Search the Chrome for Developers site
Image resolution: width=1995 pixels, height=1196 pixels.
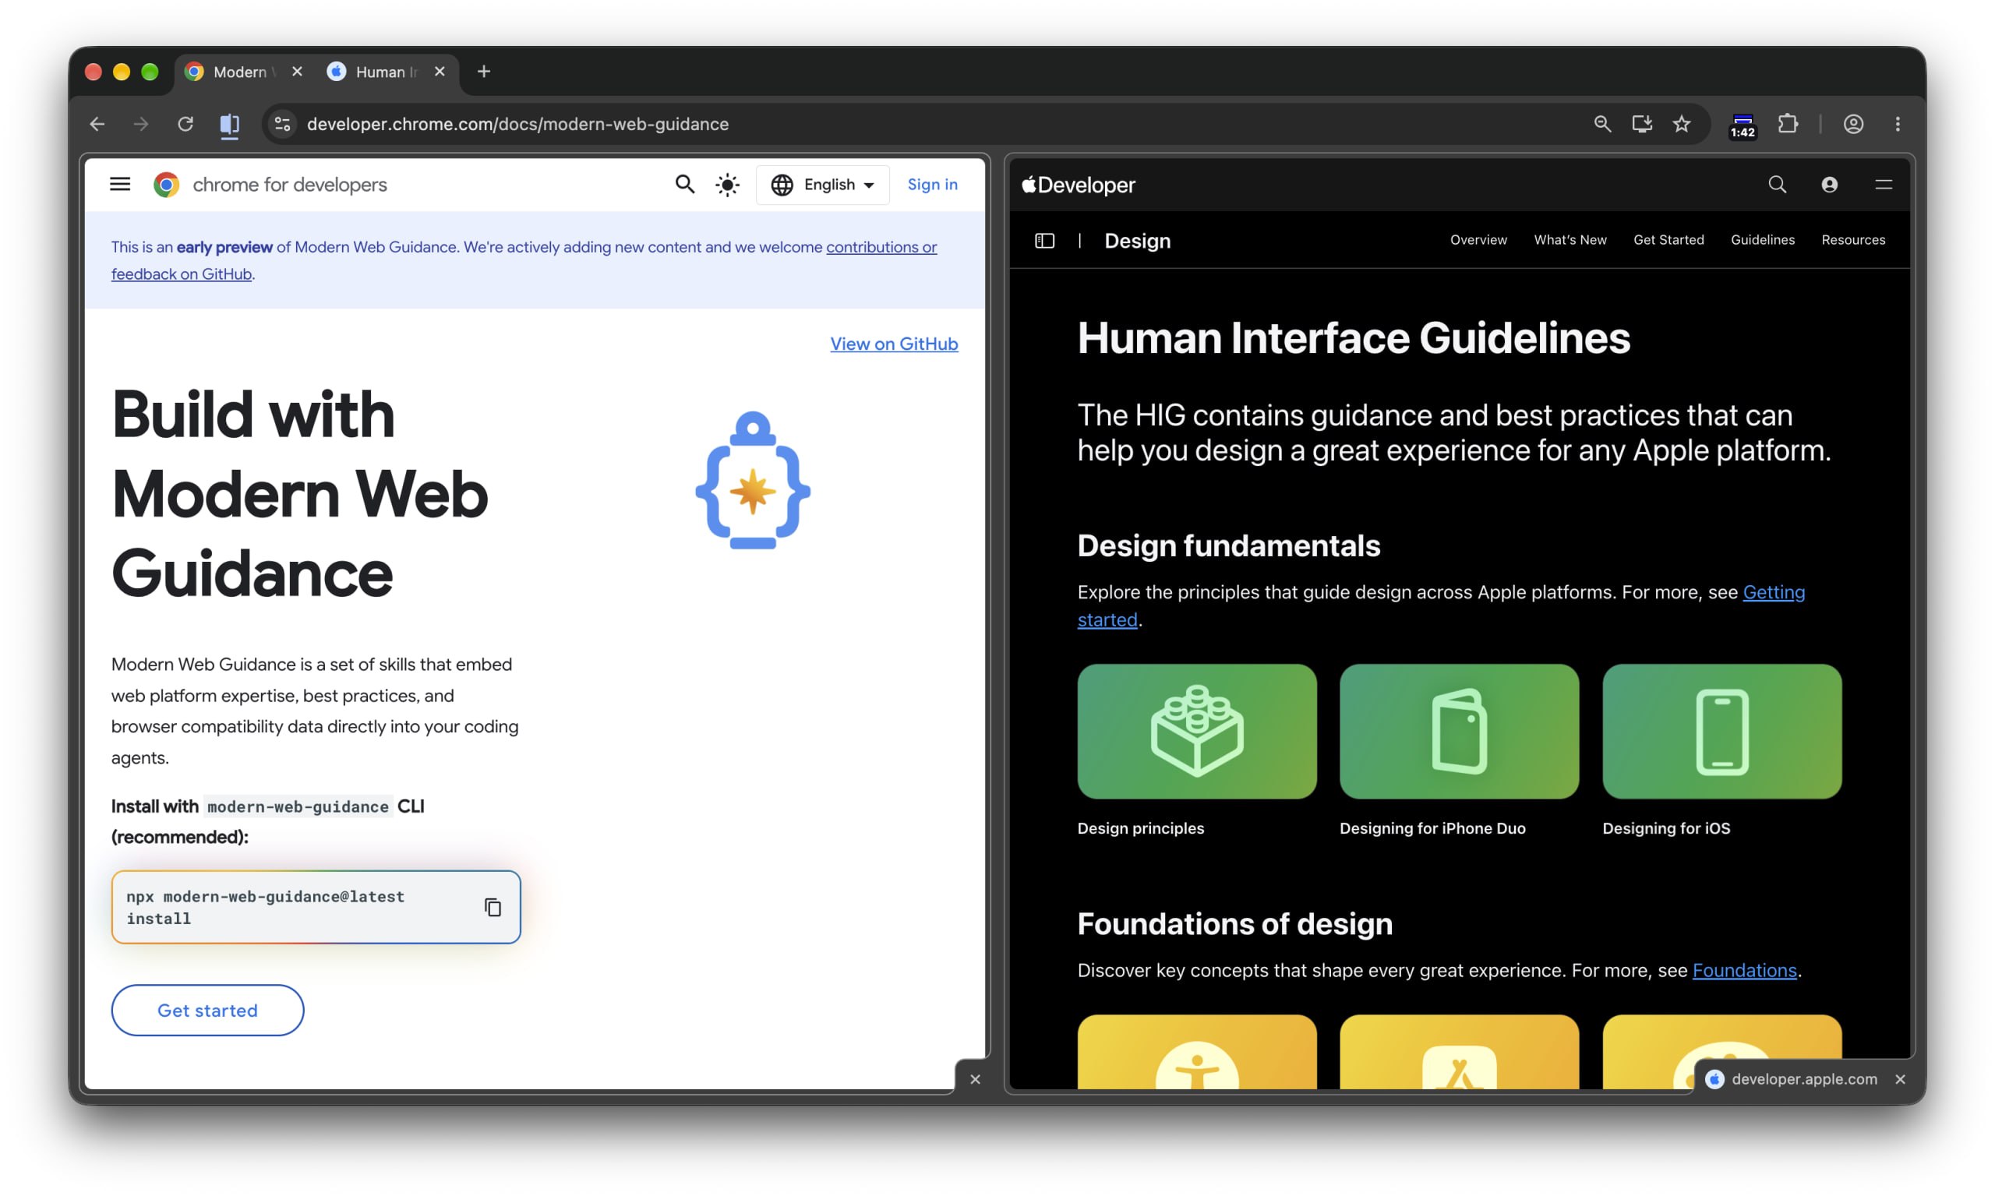tap(684, 185)
